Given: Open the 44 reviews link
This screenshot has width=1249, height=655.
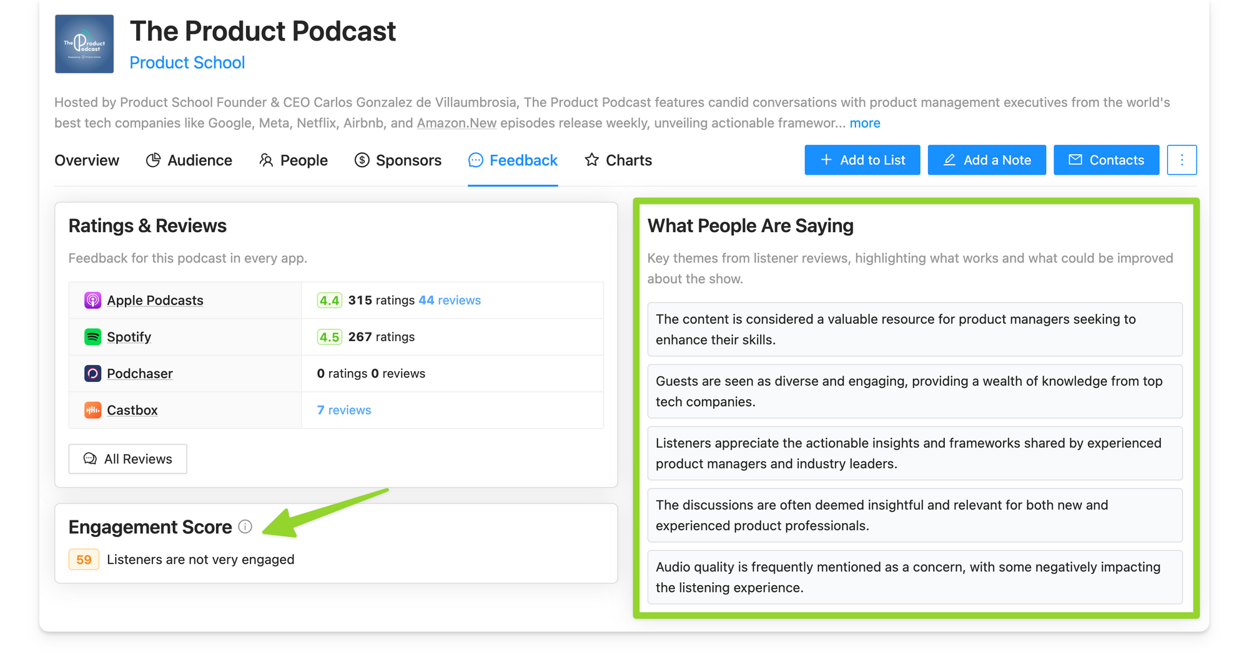Looking at the screenshot, I should pos(450,300).
